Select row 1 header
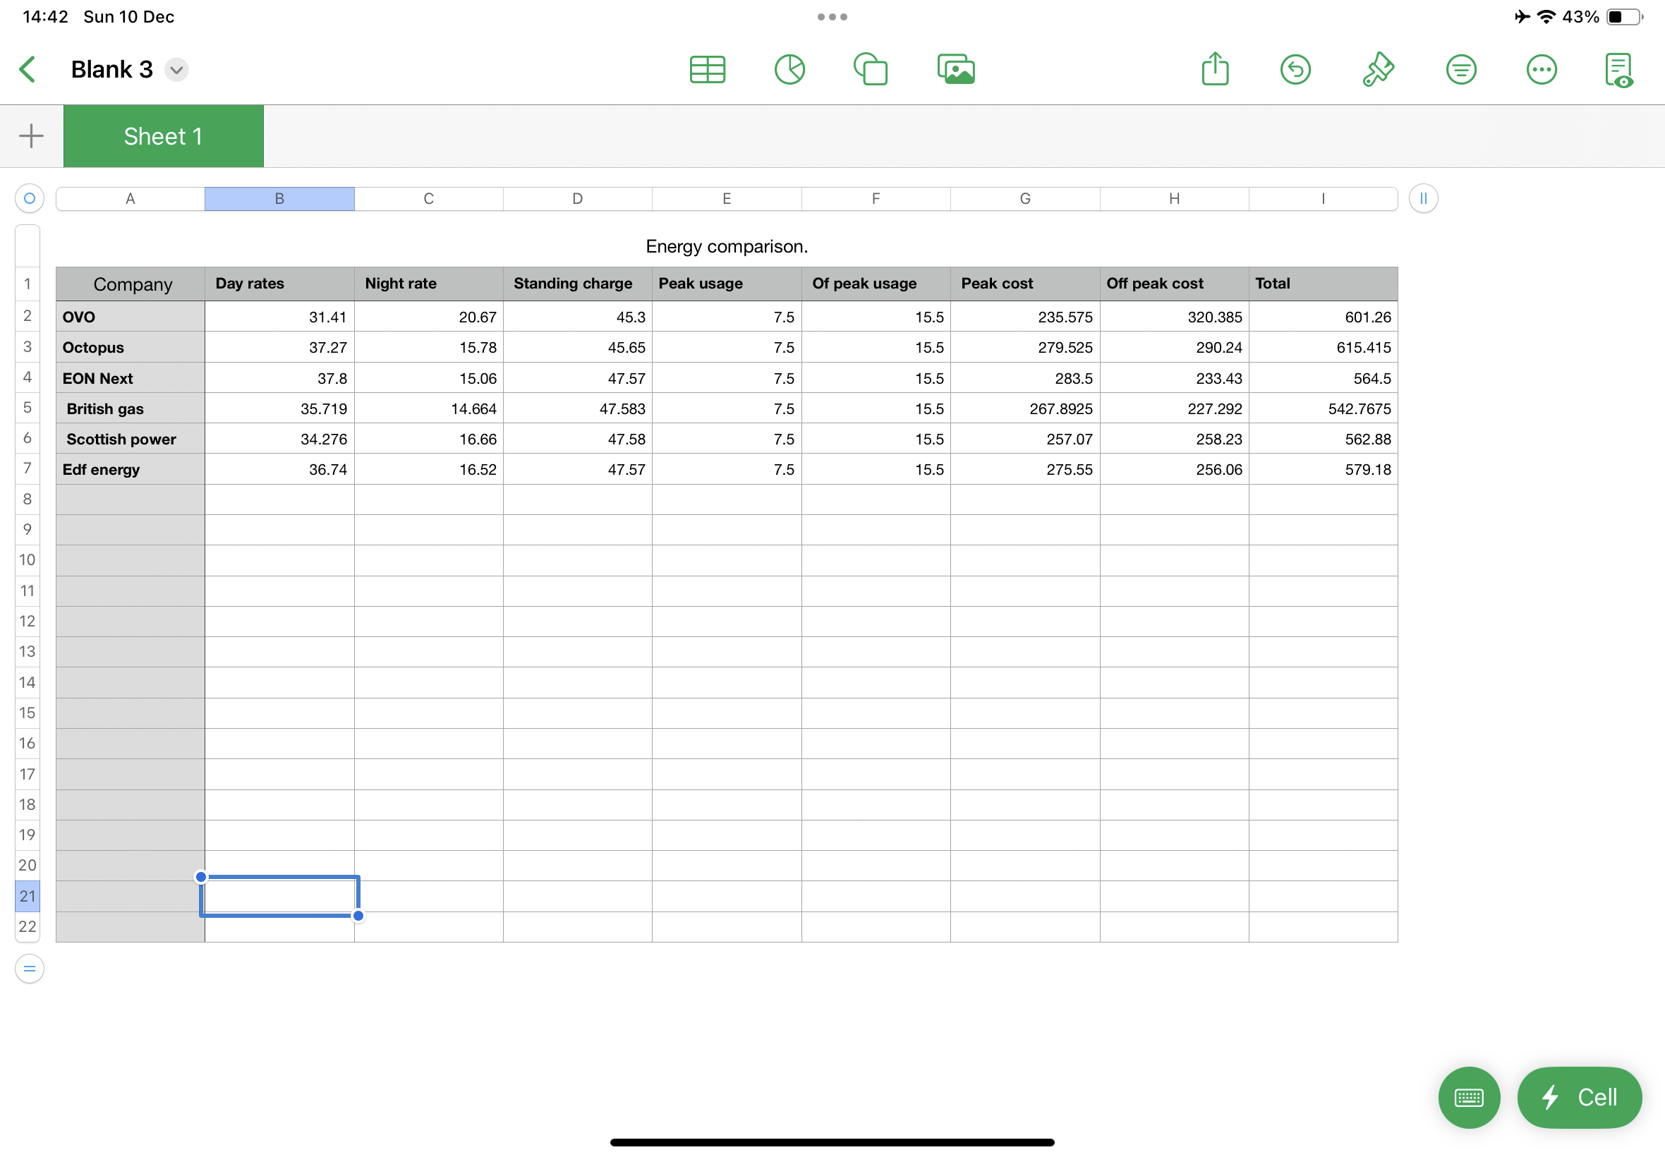This screenshot has height=1157, width=1665. [x=28, y=284]
